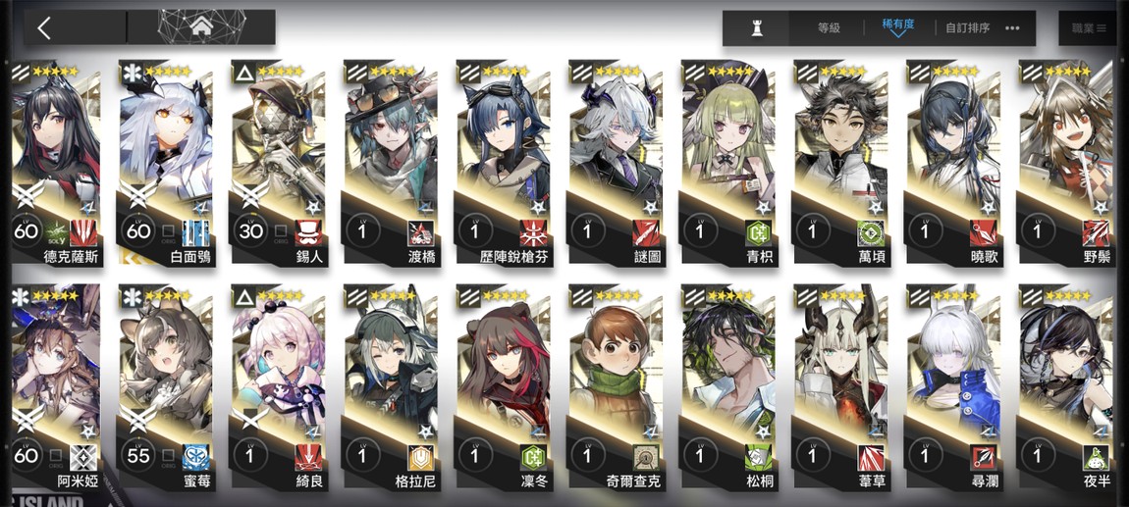Toggle the 錫人 ORIG checkbox
1129x507 pixels.
281,232
